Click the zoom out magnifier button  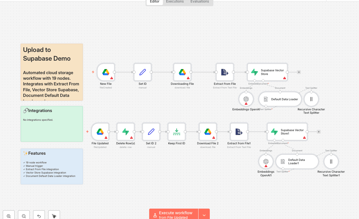(x=24, y=216)
